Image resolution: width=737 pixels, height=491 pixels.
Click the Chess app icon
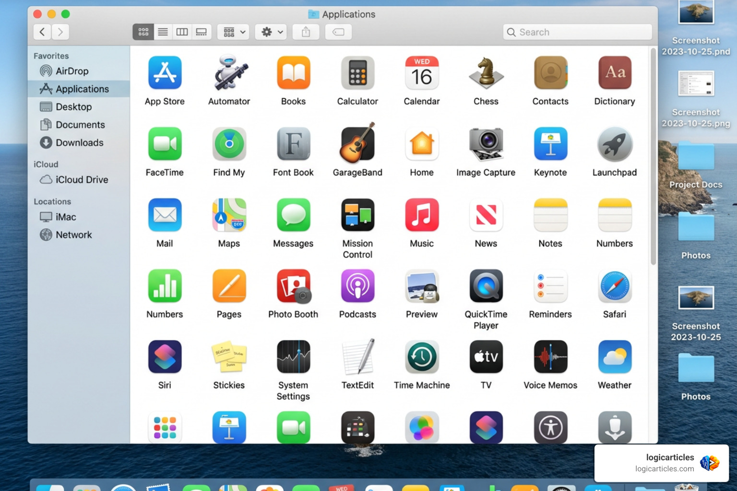[x=486, y=73]
